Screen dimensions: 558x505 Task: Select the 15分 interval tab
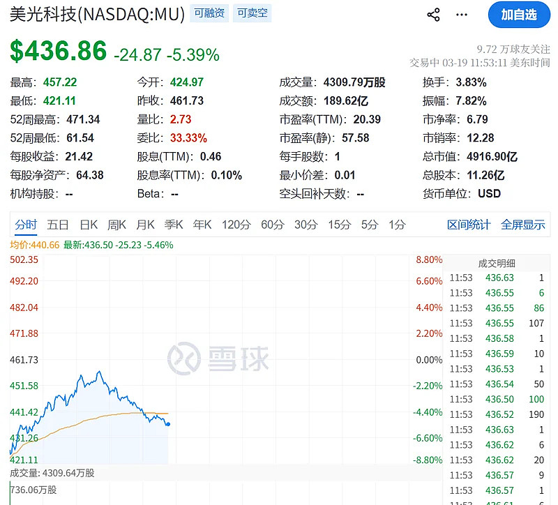340,225
